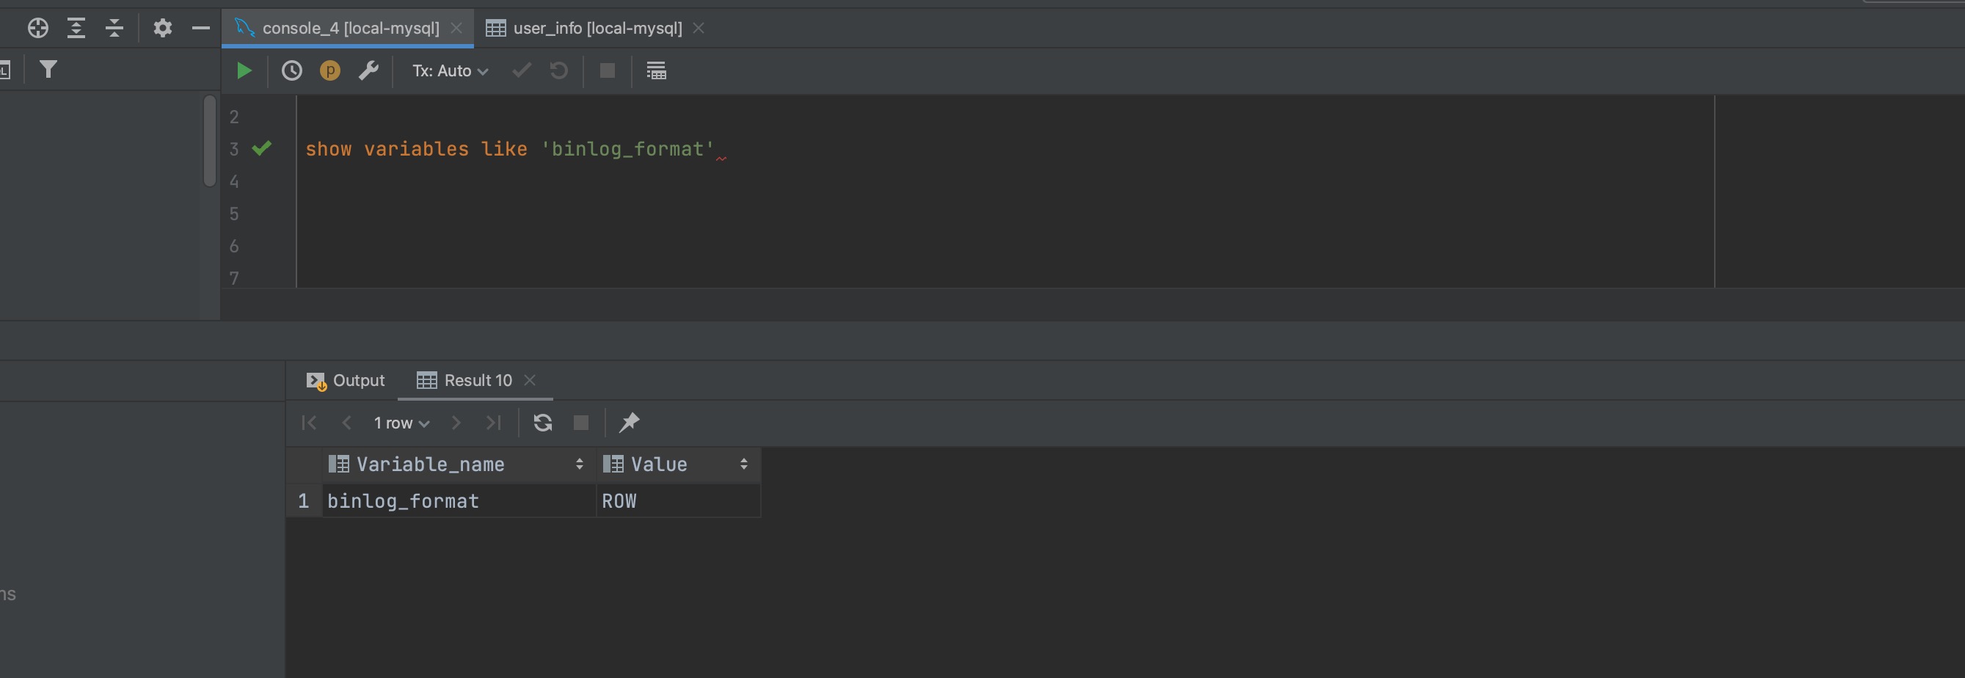Viewport: 1965px width, 678px height.
Task: Open console settings wrench icon
Action: [368, 71]
